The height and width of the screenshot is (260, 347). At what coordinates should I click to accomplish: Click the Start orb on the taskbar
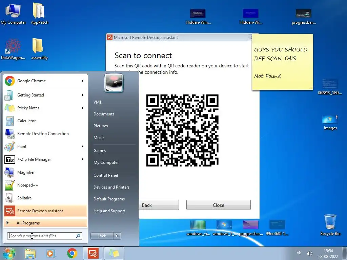[x=9, y=253]
